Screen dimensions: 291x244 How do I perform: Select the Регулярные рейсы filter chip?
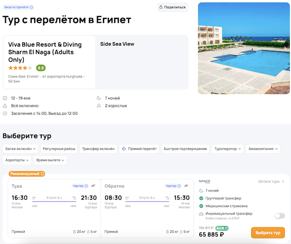(x=58, y=149)
